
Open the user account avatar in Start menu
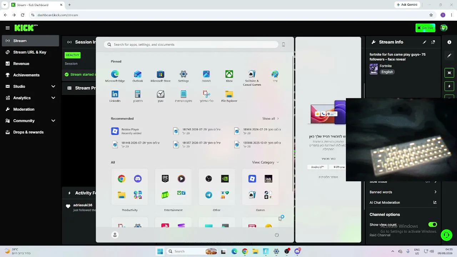(115, 235)
